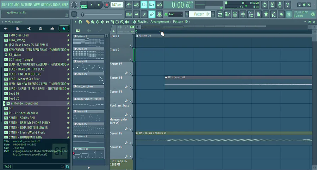Toggle Pat/Song mode switch
This screenshot has width=317, height=170.
84,5
